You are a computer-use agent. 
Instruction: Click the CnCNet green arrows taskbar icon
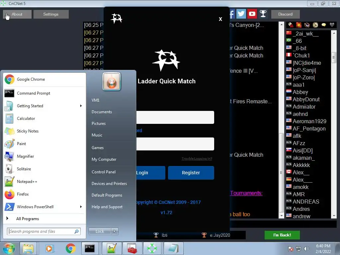tap(152, 248)
